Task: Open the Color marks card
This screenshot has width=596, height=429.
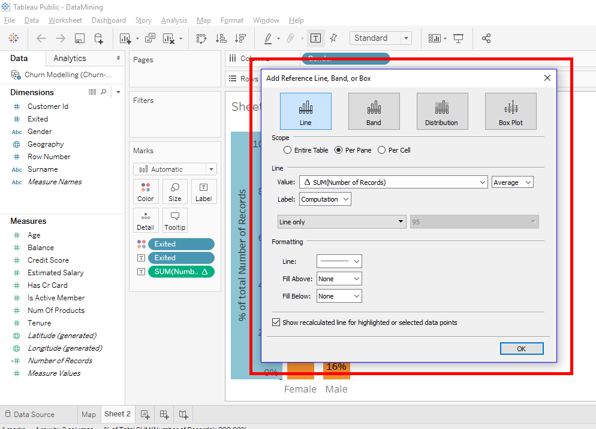Action: coord(146,191)
